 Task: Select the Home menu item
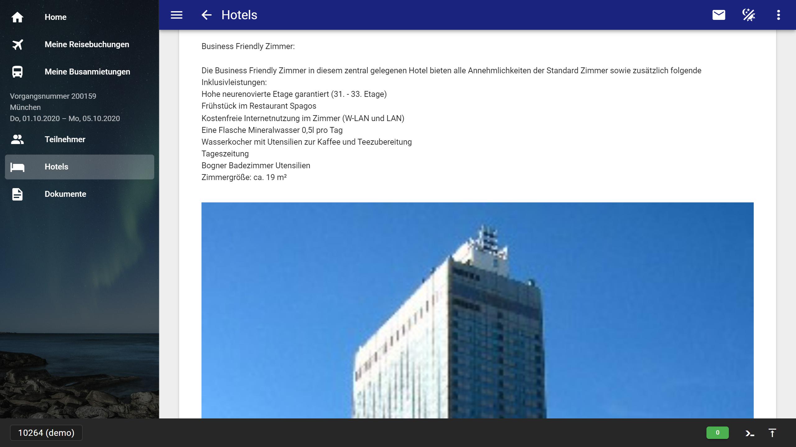pyautogui.click(x=80, y=17)
